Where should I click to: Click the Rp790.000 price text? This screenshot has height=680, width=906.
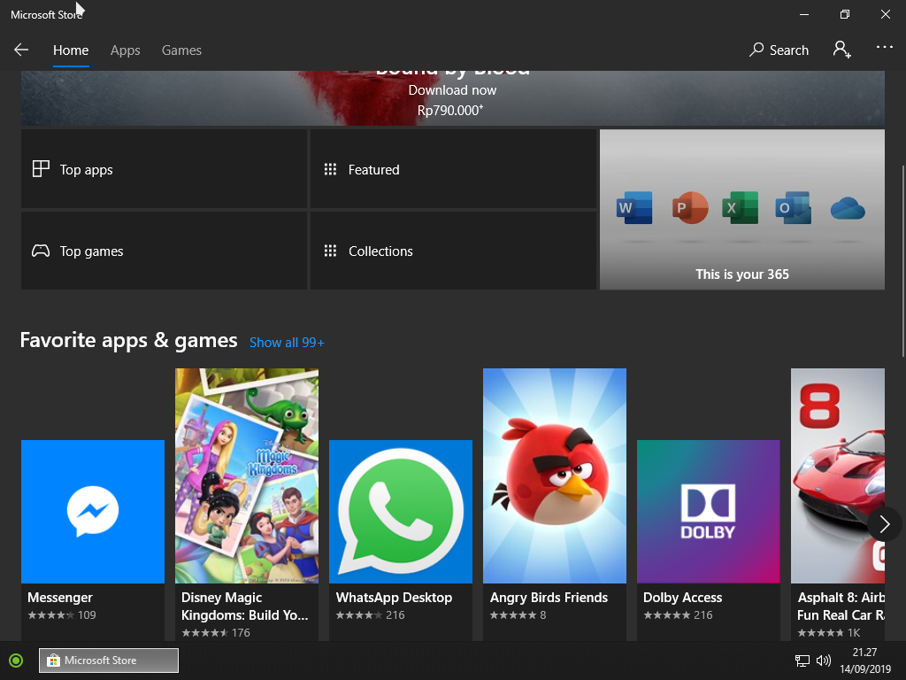pos(450,111)
